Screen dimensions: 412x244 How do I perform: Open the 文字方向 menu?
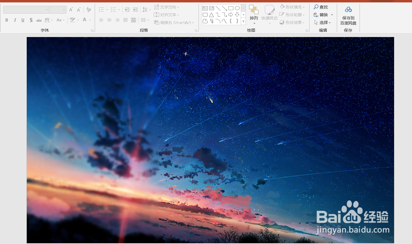point(166,7)
